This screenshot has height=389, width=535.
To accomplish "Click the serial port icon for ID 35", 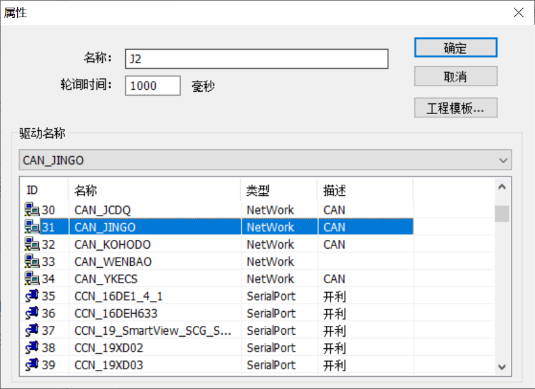I will tap(32, 296).
